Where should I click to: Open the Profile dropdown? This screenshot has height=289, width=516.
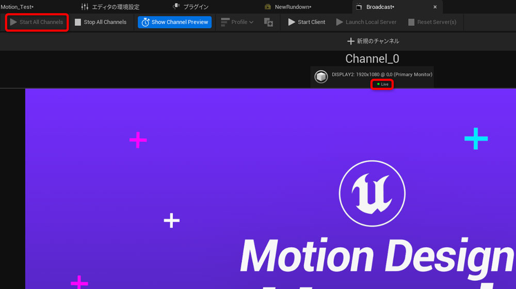tap(237, 22)
